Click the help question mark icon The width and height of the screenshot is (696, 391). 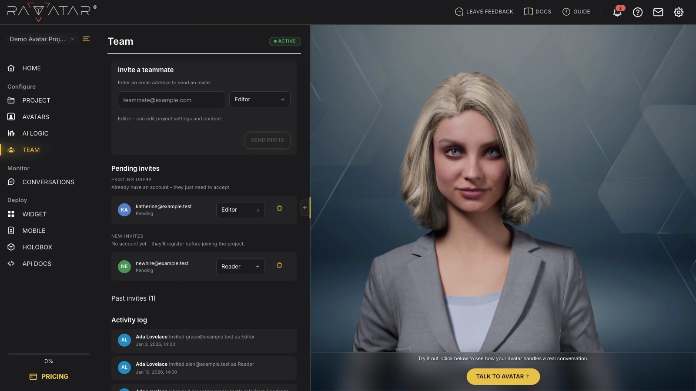coord(638,12)
